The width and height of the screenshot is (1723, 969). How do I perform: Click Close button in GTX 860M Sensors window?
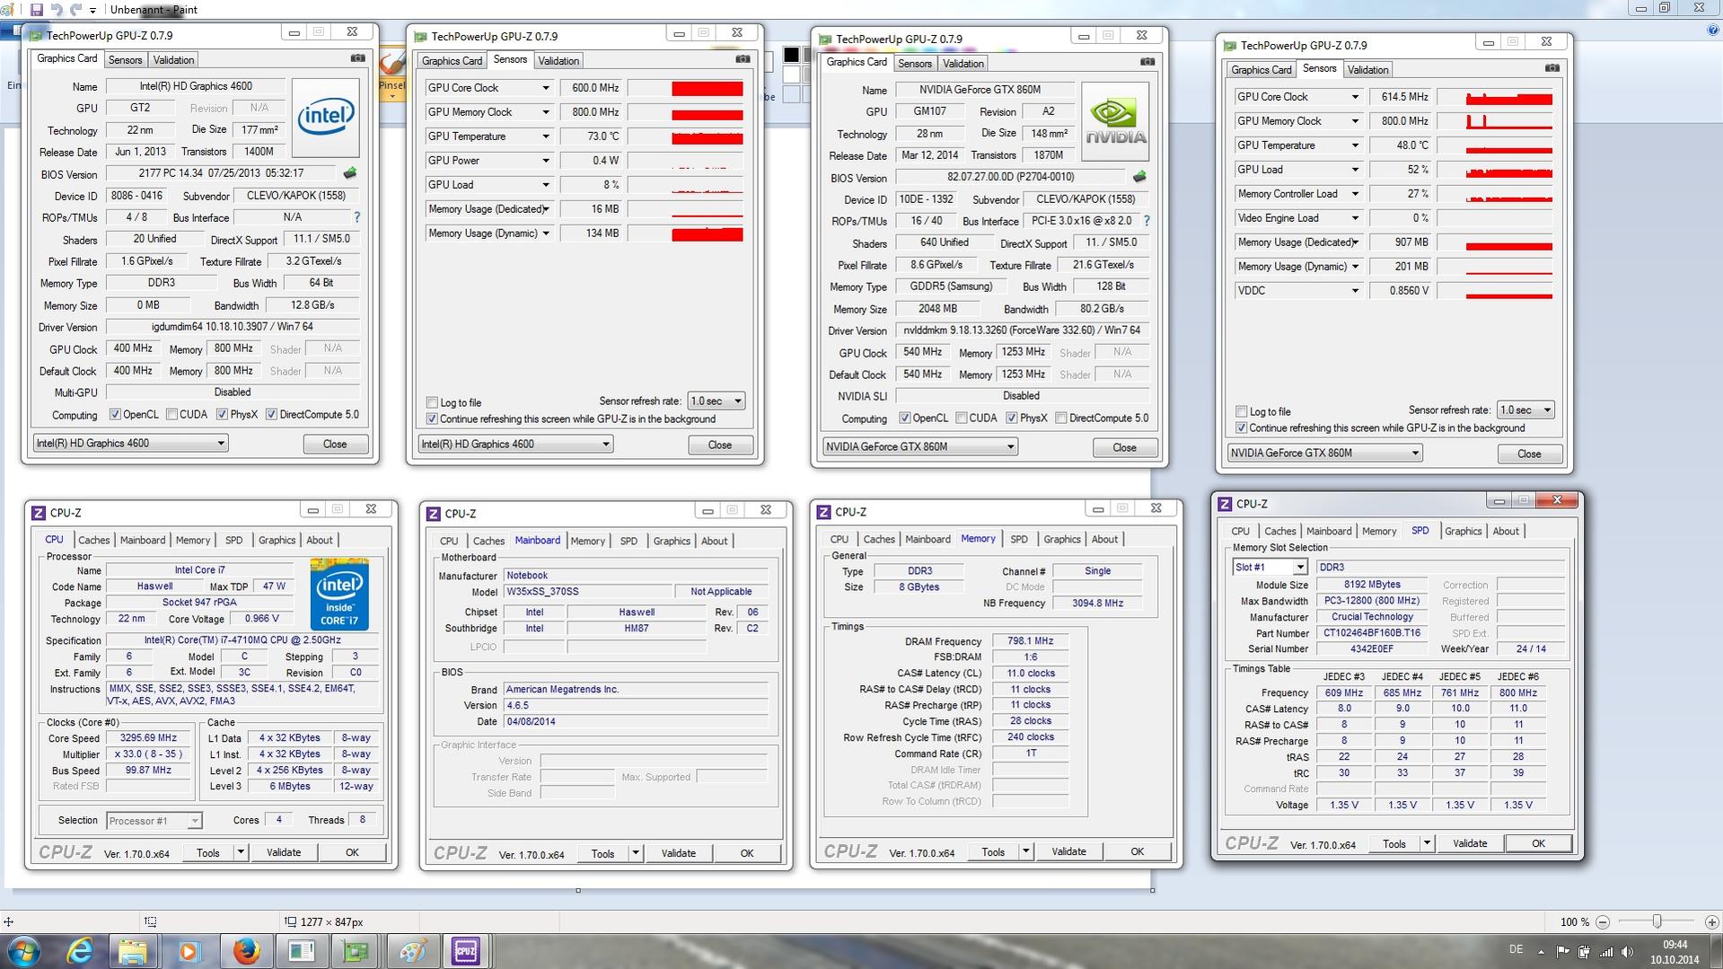1529,454
